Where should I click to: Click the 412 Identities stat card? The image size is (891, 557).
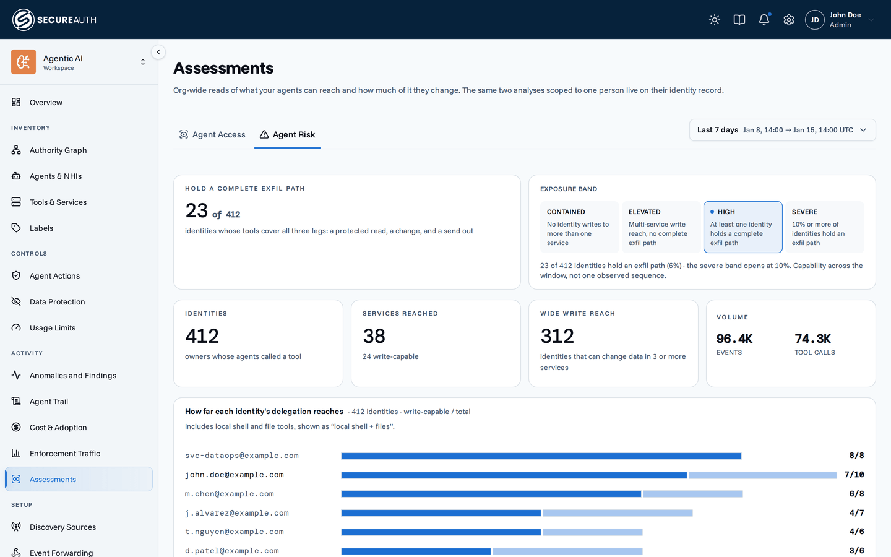[x=259, y=343]
